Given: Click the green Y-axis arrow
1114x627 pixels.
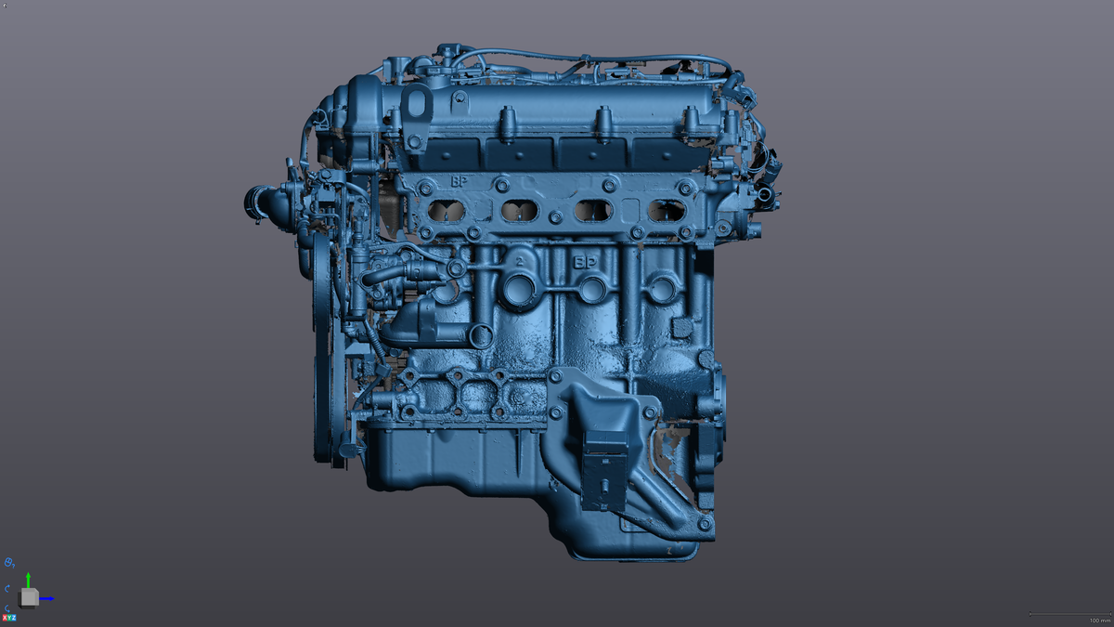Looking at the screenshot, I should pos(28,580).
